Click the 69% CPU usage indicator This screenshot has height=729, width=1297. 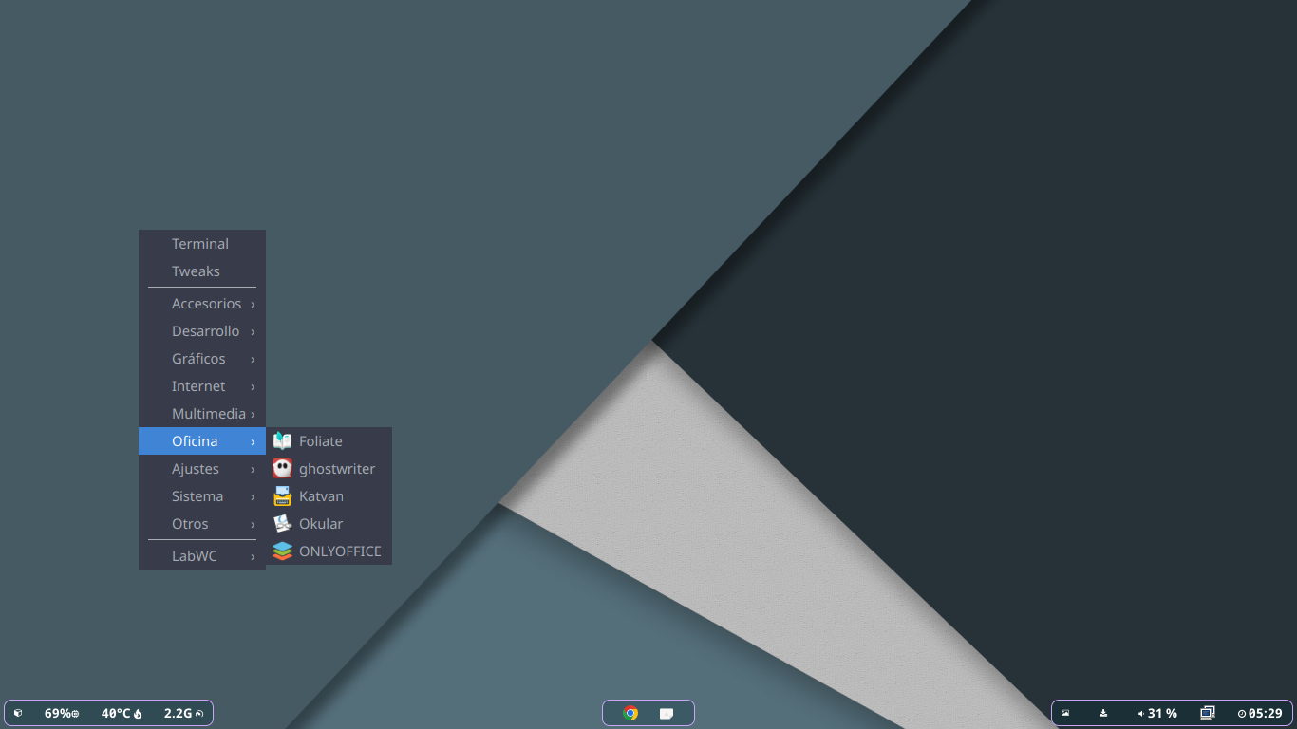(x=62, y=713)
